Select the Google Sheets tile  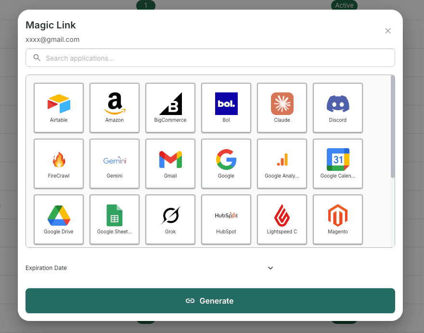[x=114, y=219]
